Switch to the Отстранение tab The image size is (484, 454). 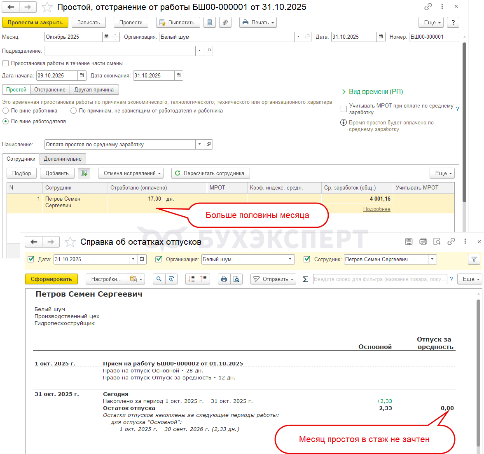[x=50, y=89]
